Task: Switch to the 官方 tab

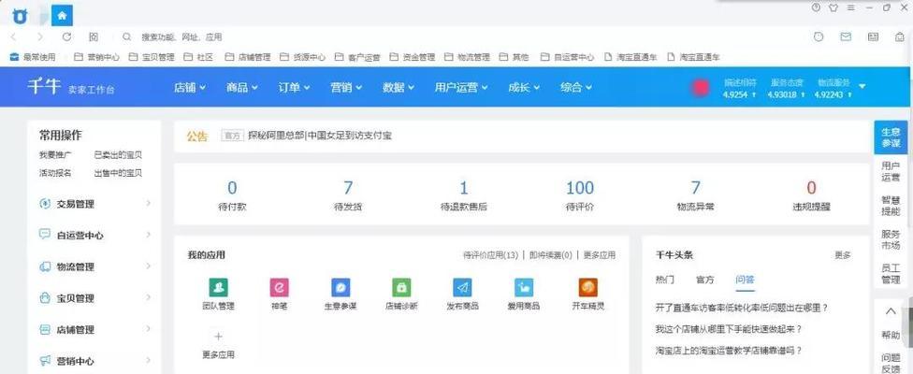Action: pos(705,280)
